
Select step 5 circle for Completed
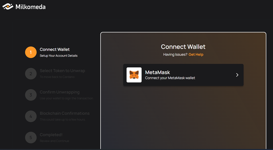point(31,137)
